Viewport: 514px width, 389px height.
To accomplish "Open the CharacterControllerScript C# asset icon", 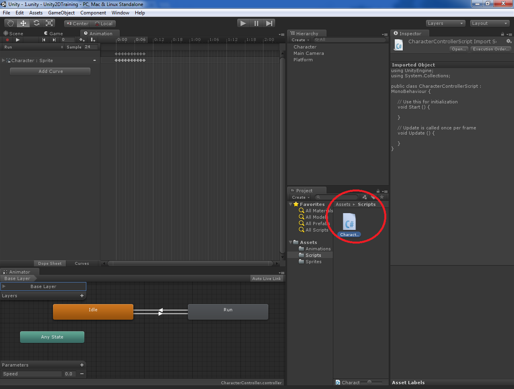I will tap(349, 222).
